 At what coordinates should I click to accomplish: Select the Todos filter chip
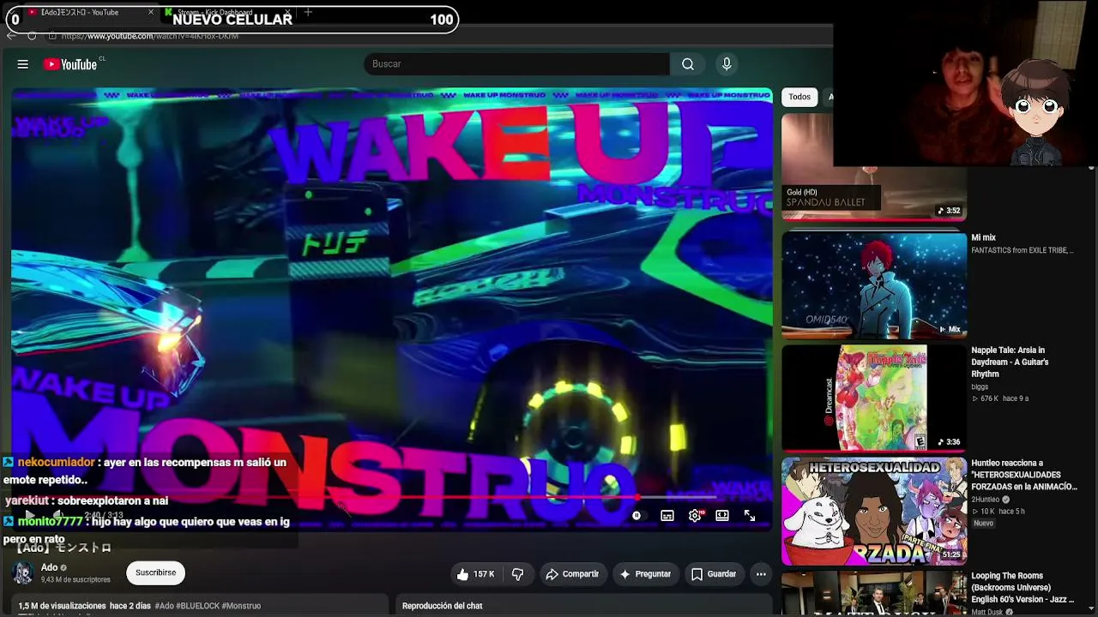[799, 97]
